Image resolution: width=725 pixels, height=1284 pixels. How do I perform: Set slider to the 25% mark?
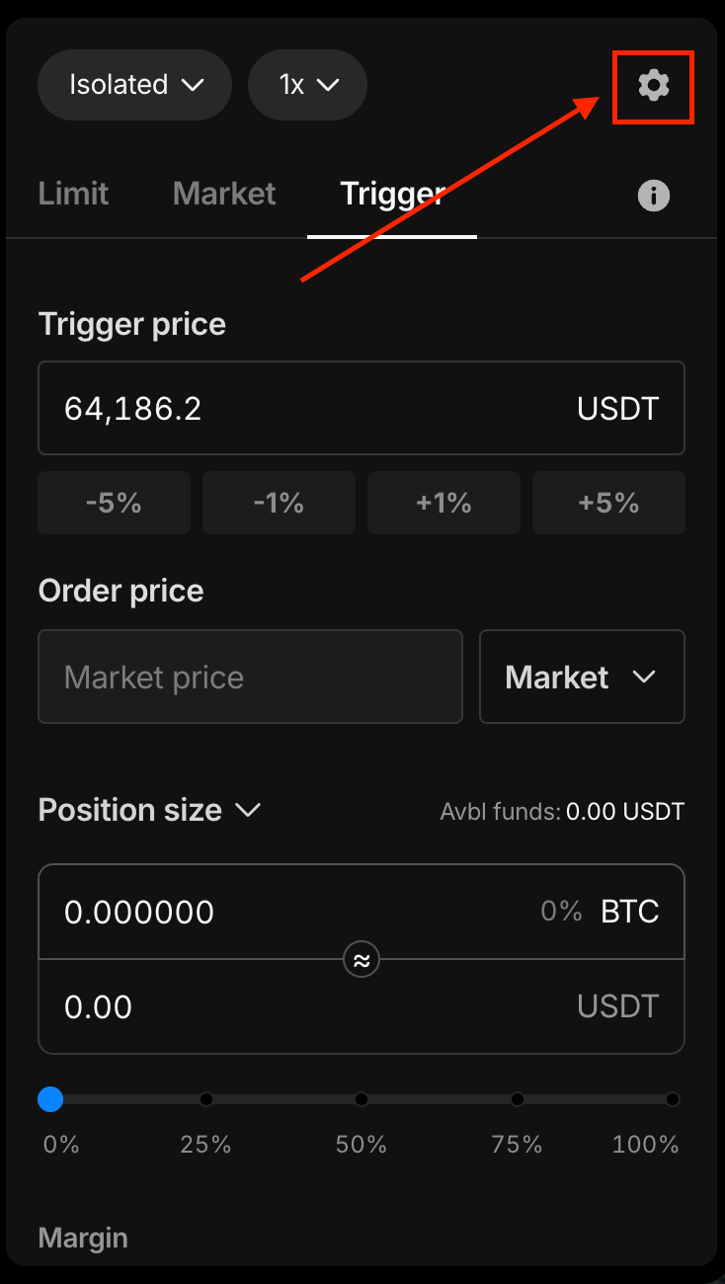[205, 1099]
